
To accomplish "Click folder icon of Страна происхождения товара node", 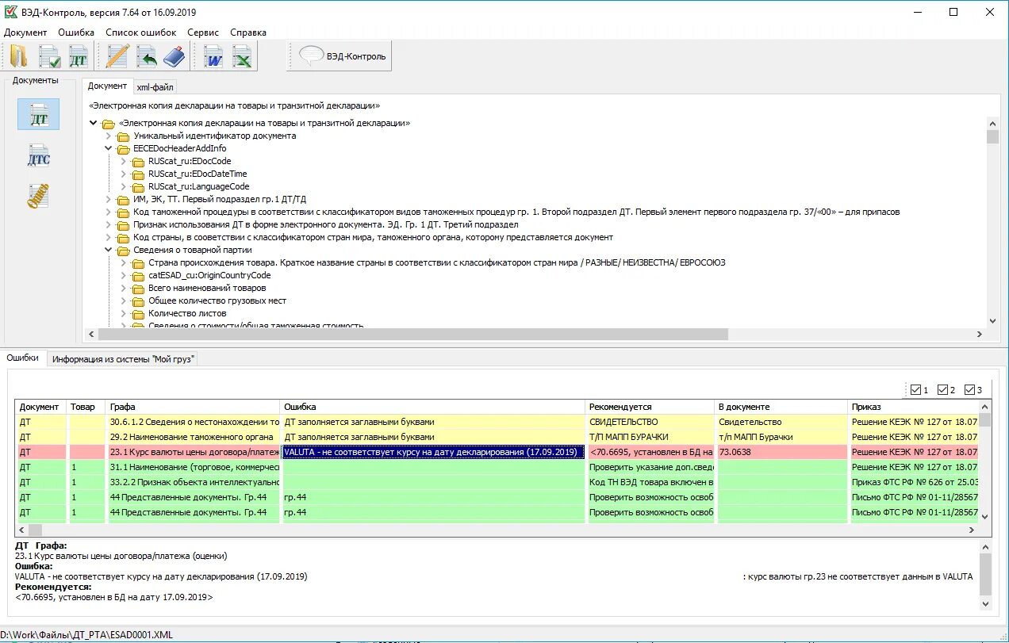I will [138, 263].
